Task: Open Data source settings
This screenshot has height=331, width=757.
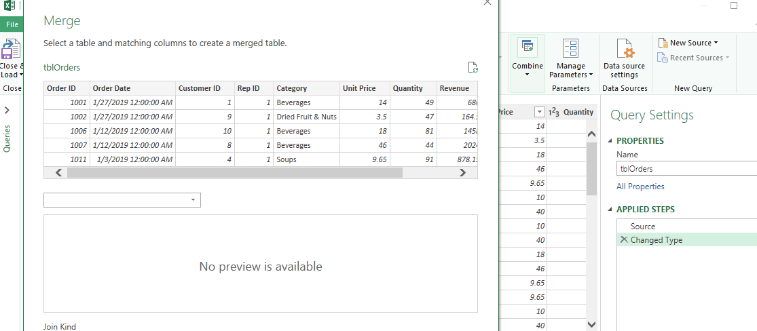Action: (624, 58)
